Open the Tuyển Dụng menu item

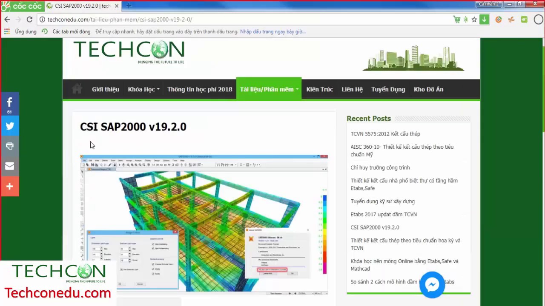(388, 89)
